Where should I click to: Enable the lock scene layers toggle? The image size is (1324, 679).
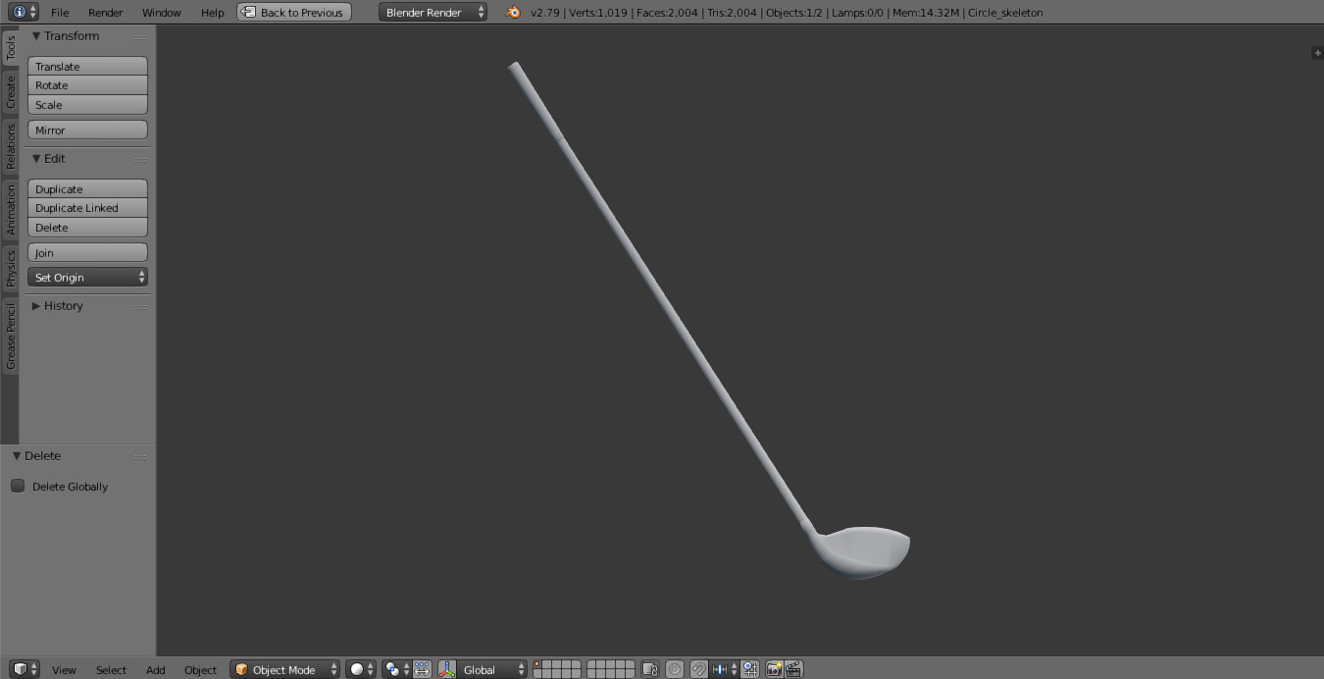(648, 668)
